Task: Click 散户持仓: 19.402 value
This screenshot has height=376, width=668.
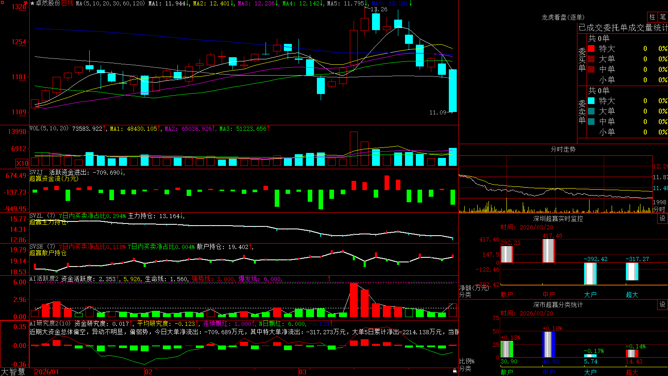Action: point(223,247)
